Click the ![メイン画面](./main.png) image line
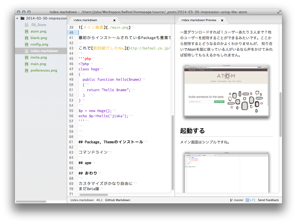 105,27
